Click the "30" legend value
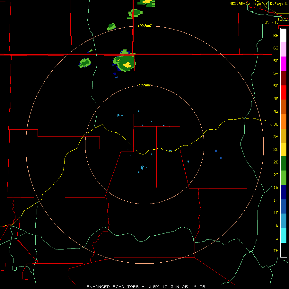Image resolution: width=289 pixels, height=289 pixels. point(276,149)
